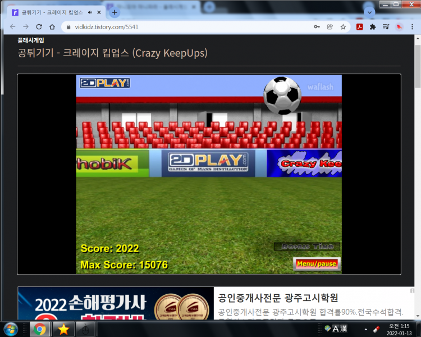The height and width of the screenshot is (337, 421).
Task: Share this page icon
Action: [x=330, y=26]
